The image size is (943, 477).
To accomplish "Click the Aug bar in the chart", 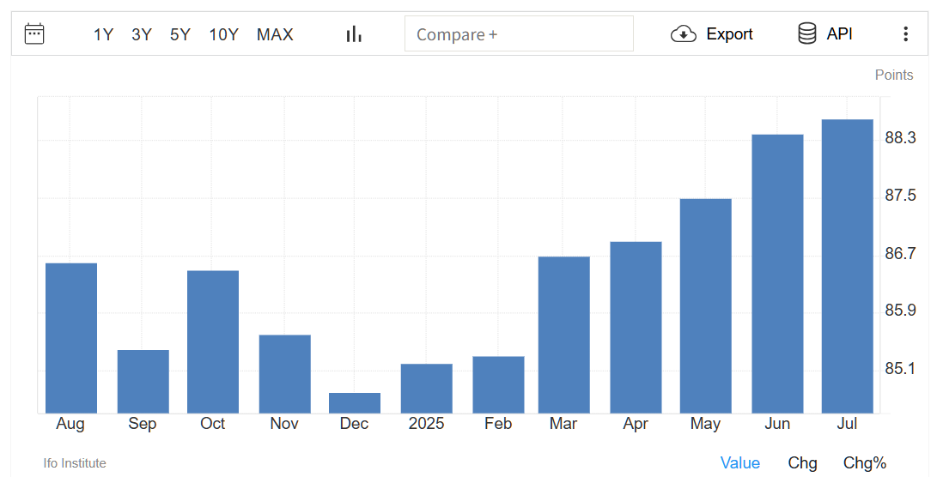I will coord(71,338).
